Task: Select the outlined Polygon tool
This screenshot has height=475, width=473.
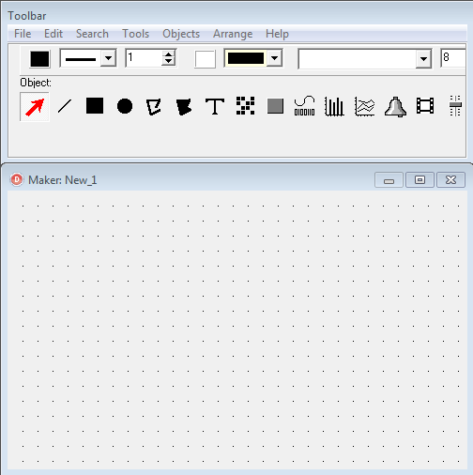Action: coord(154,107)
